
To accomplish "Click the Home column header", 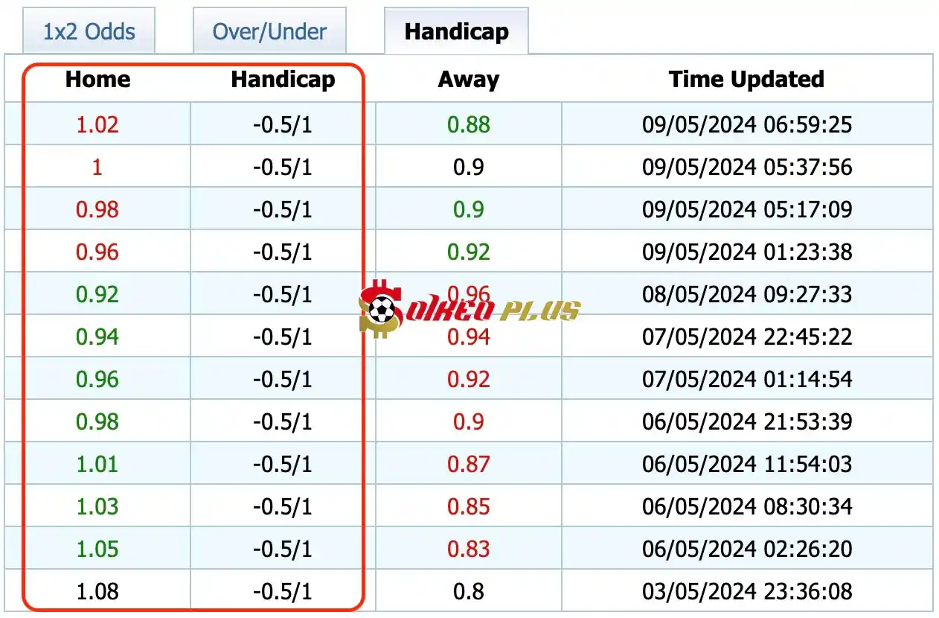I will (97, 80).
